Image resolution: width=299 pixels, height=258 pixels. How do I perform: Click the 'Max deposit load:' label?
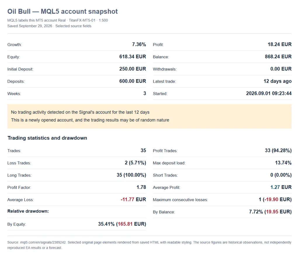pyautogui.click(x=169, y=163)
